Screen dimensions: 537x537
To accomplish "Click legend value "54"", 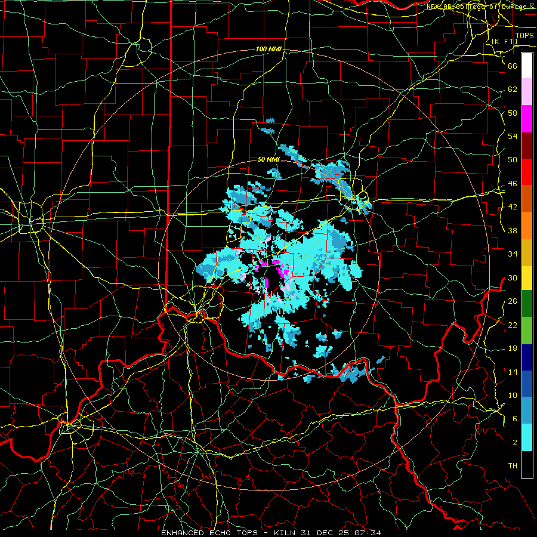I will [x=513, y=136].
